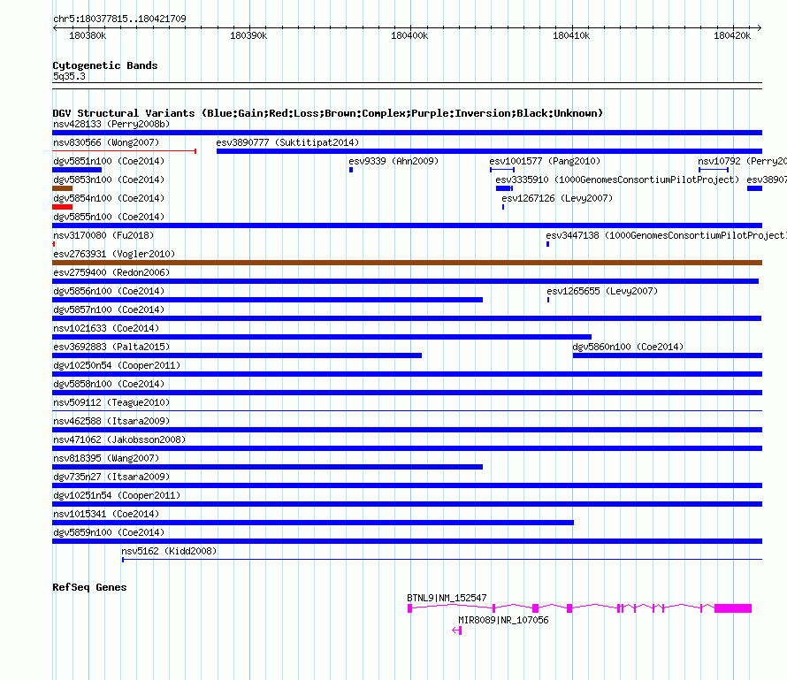
Task: Open the esv2763931 (Vogler2010) variant label
Action: (114, 254)
